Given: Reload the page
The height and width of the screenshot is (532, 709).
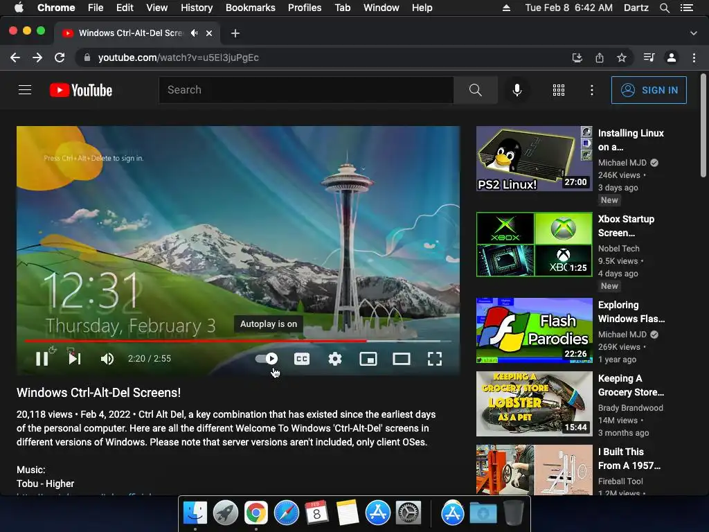Looking at the screenshot, I should [x=60, y=57].
